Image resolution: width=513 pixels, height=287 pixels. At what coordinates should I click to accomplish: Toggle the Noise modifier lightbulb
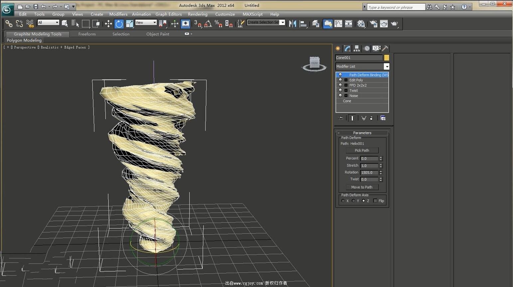coord(340,96)
